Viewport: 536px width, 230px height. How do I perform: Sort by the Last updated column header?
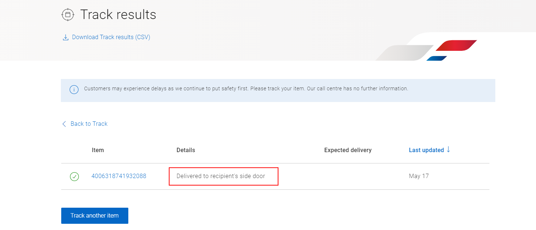[x=426, y=150]
